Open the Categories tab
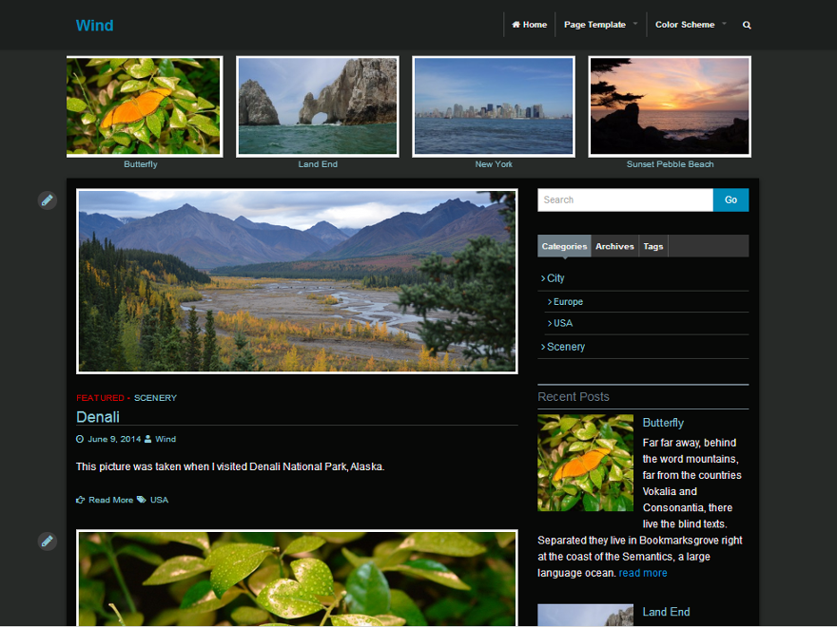 click(564, 246)
